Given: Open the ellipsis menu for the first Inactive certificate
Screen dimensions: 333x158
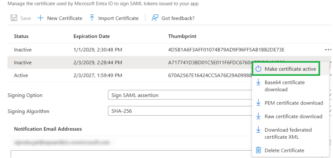Looking at the screenshot, I should pos(328,50).
